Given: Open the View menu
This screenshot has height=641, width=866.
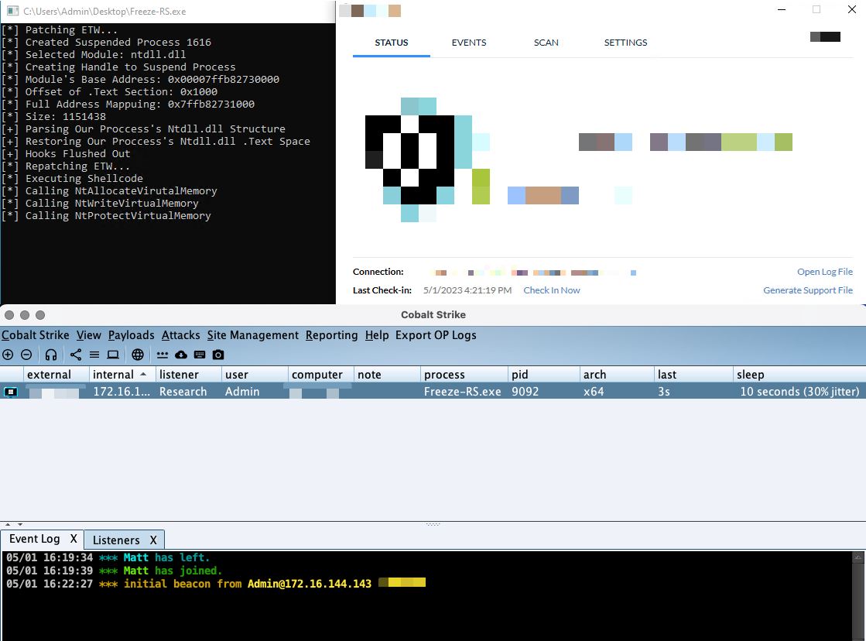Looking at the screenshot, I should pyautogui.click(x=88, y=335).
